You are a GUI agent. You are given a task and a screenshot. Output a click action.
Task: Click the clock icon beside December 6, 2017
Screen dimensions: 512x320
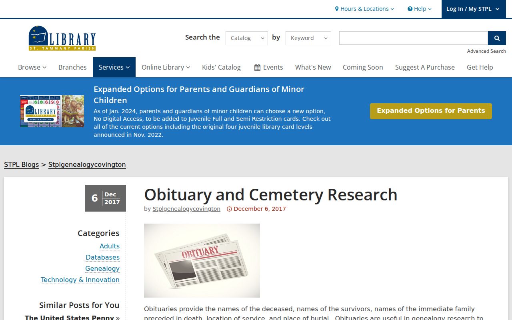pos(229,209)
